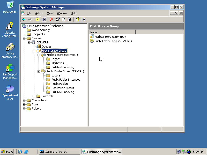207x155 pixels.
Task: Click the Up One Level toolbar icon
Action: [x=38, y=19]
